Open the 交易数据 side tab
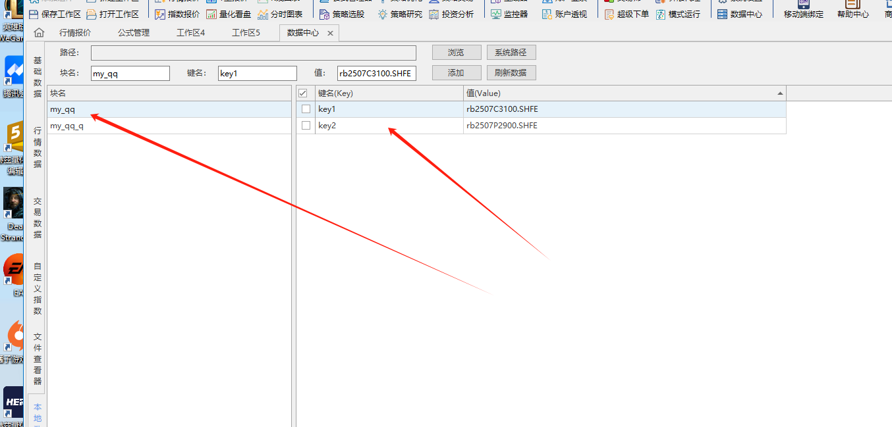Image resolution: width=892 pixels, height=427 pixels. pyautogui.click(x=38, y=218)
